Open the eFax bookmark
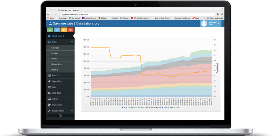 (196, 18)
